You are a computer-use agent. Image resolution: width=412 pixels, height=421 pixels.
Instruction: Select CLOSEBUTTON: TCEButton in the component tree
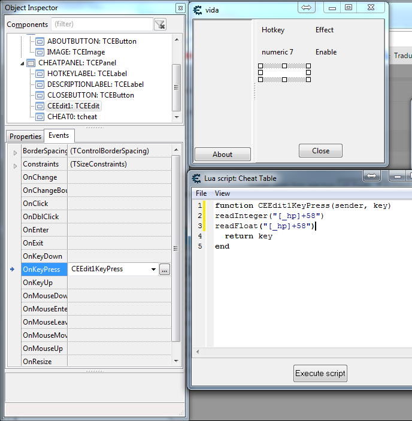coord(90,95)
